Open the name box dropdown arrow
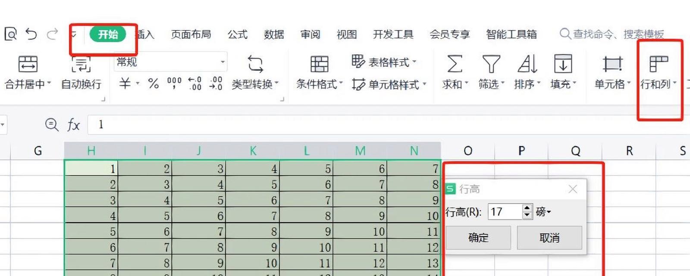The image size is (690, 276). click(x=3, y=125)
